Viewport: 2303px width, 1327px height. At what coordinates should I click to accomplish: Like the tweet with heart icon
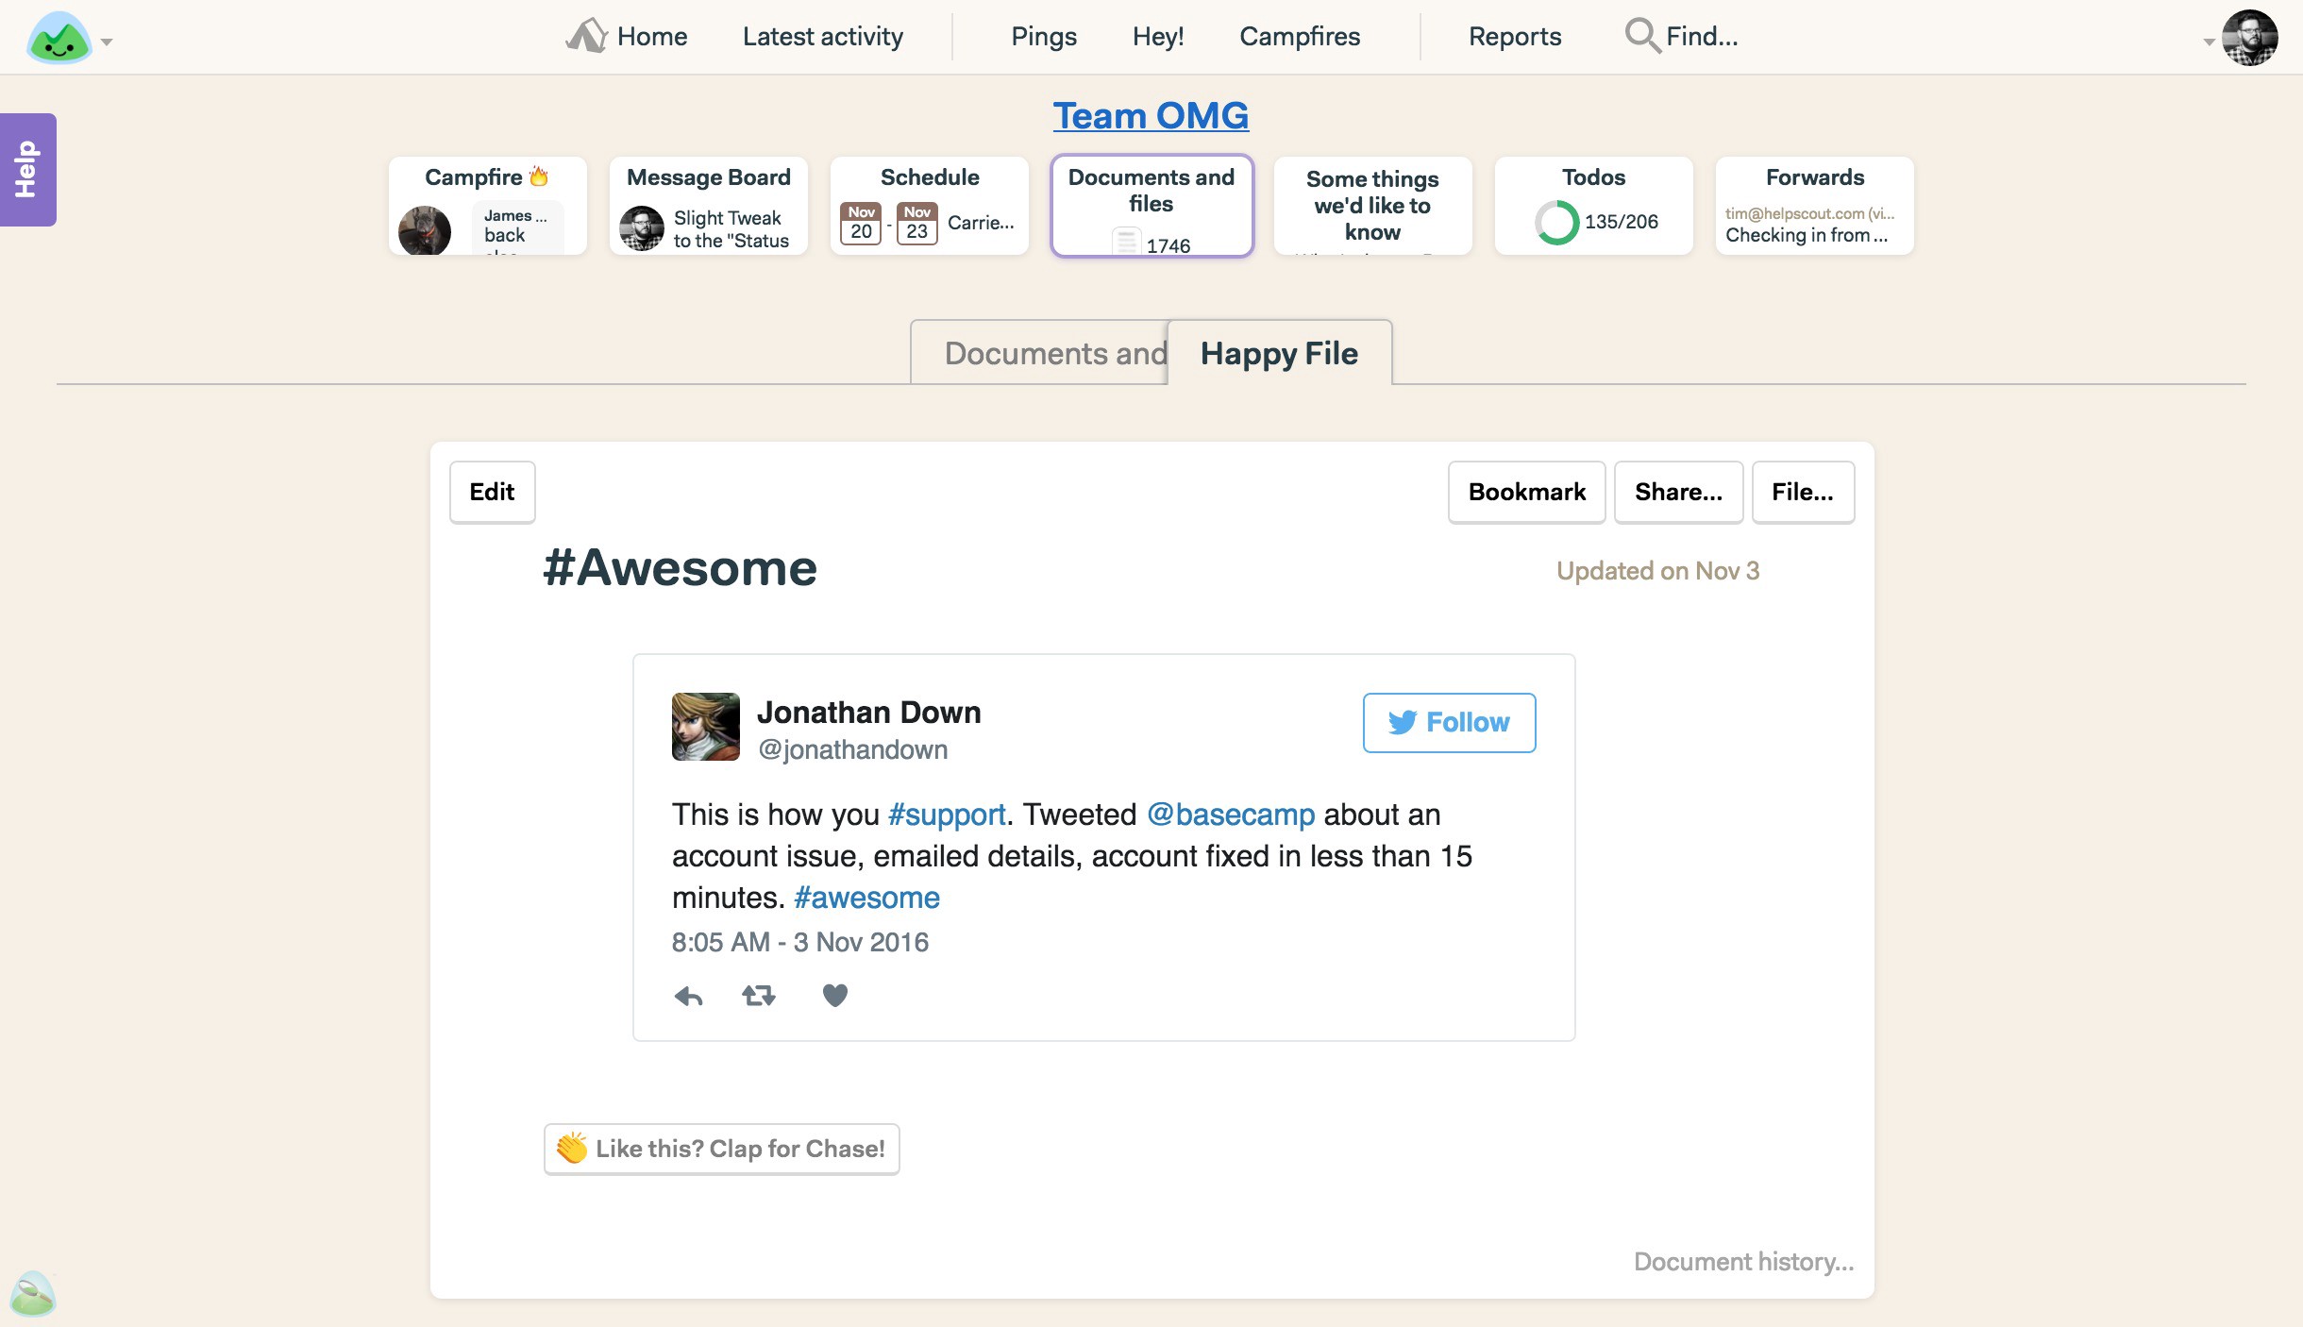coord(834,996)
